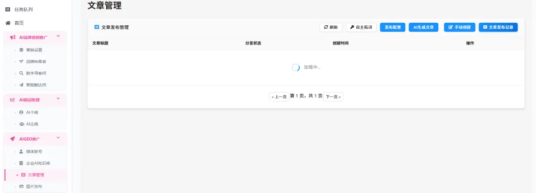Click the magnifier icon next to 数字寻客师
This screenshot has height=193, width=536.
pos(21,73)
